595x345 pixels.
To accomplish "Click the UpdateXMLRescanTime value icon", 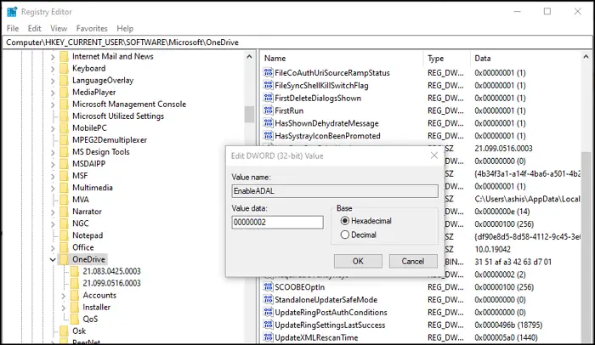I will coord(269,338).
